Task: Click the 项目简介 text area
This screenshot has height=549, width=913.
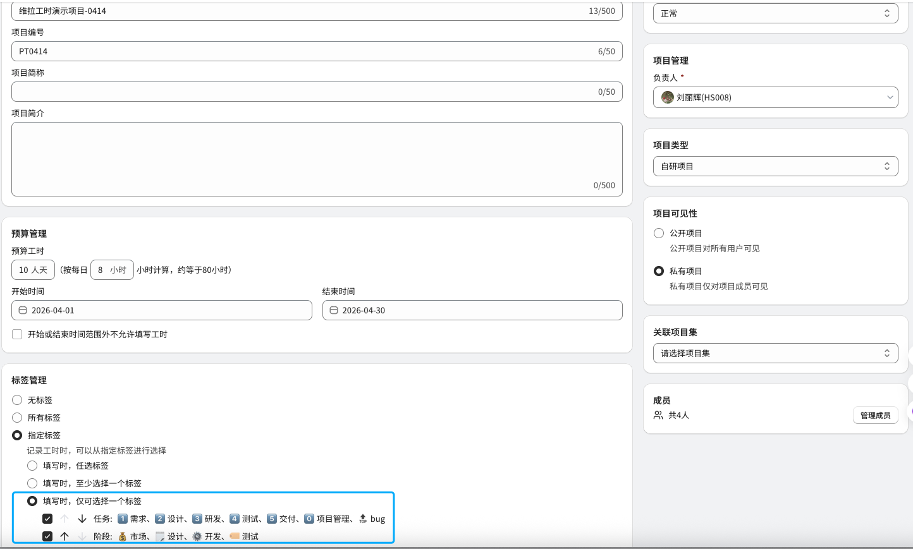Action: tap(317, 159)
